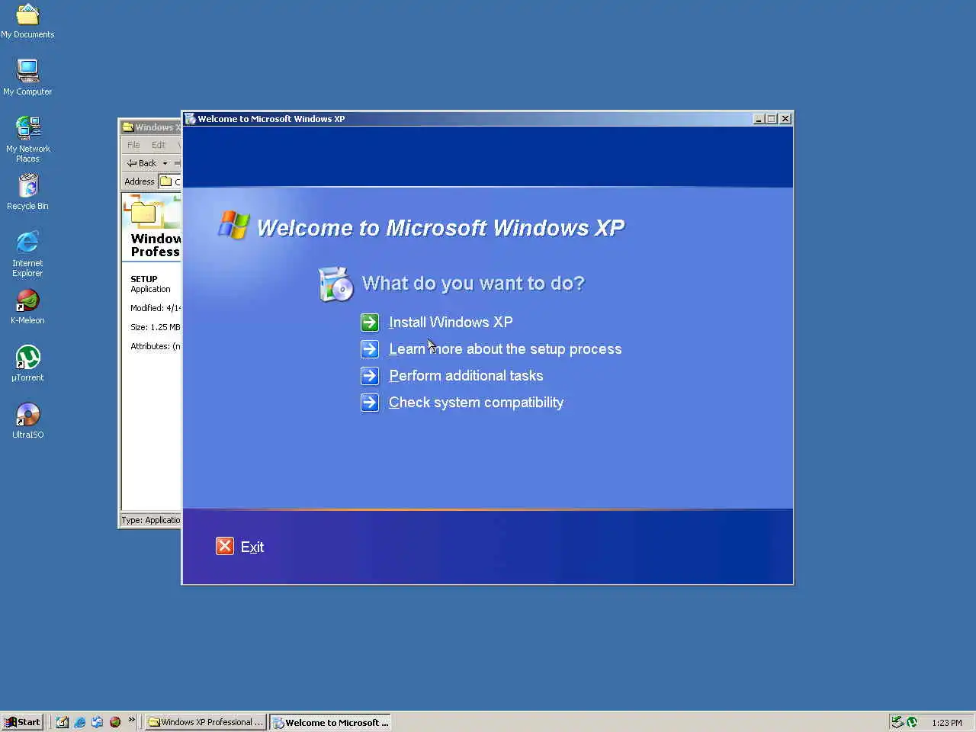Launch µTorrent desktop shortcut

(27, 364)
